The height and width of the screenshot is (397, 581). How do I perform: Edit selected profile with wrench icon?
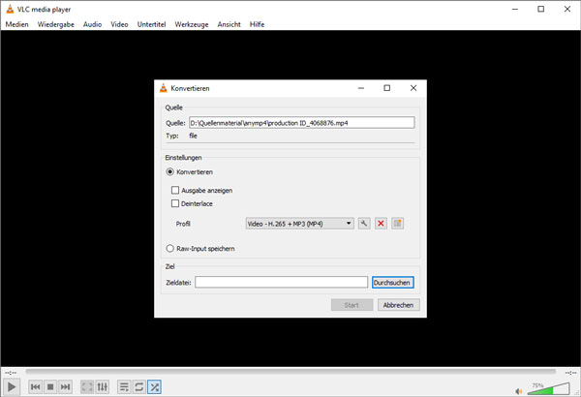pos(364,224)
